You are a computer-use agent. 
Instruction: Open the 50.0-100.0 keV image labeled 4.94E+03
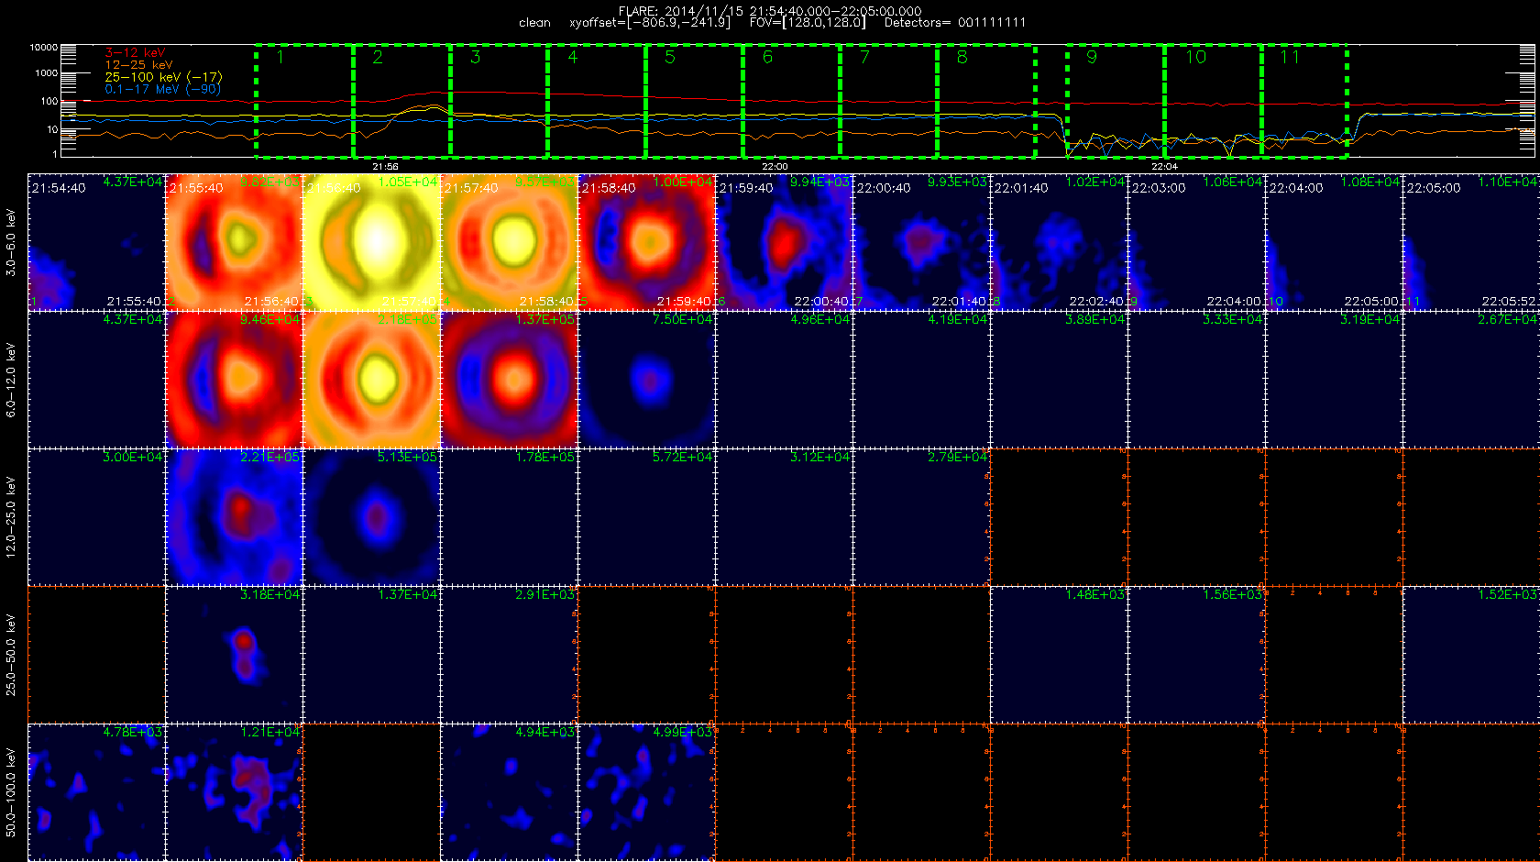(x=509, y=792)
